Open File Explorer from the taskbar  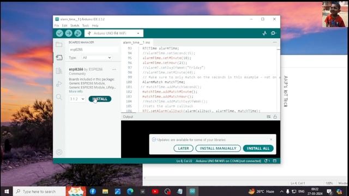coord(105,191)
